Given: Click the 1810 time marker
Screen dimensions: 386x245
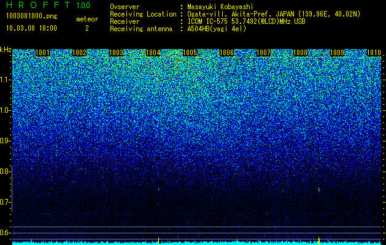Looking at the screenshot, I should tap(374, 53).
